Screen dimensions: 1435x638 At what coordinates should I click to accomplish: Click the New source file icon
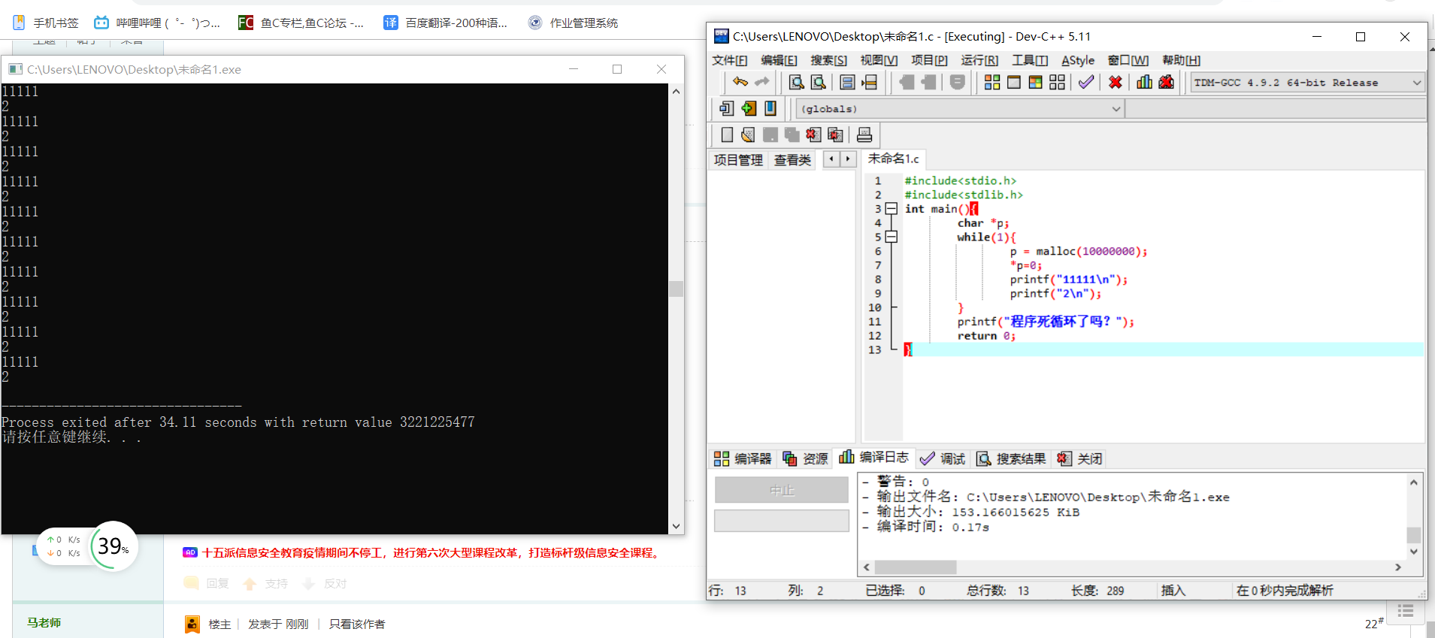pyautogui.click(x=727, y=135)
